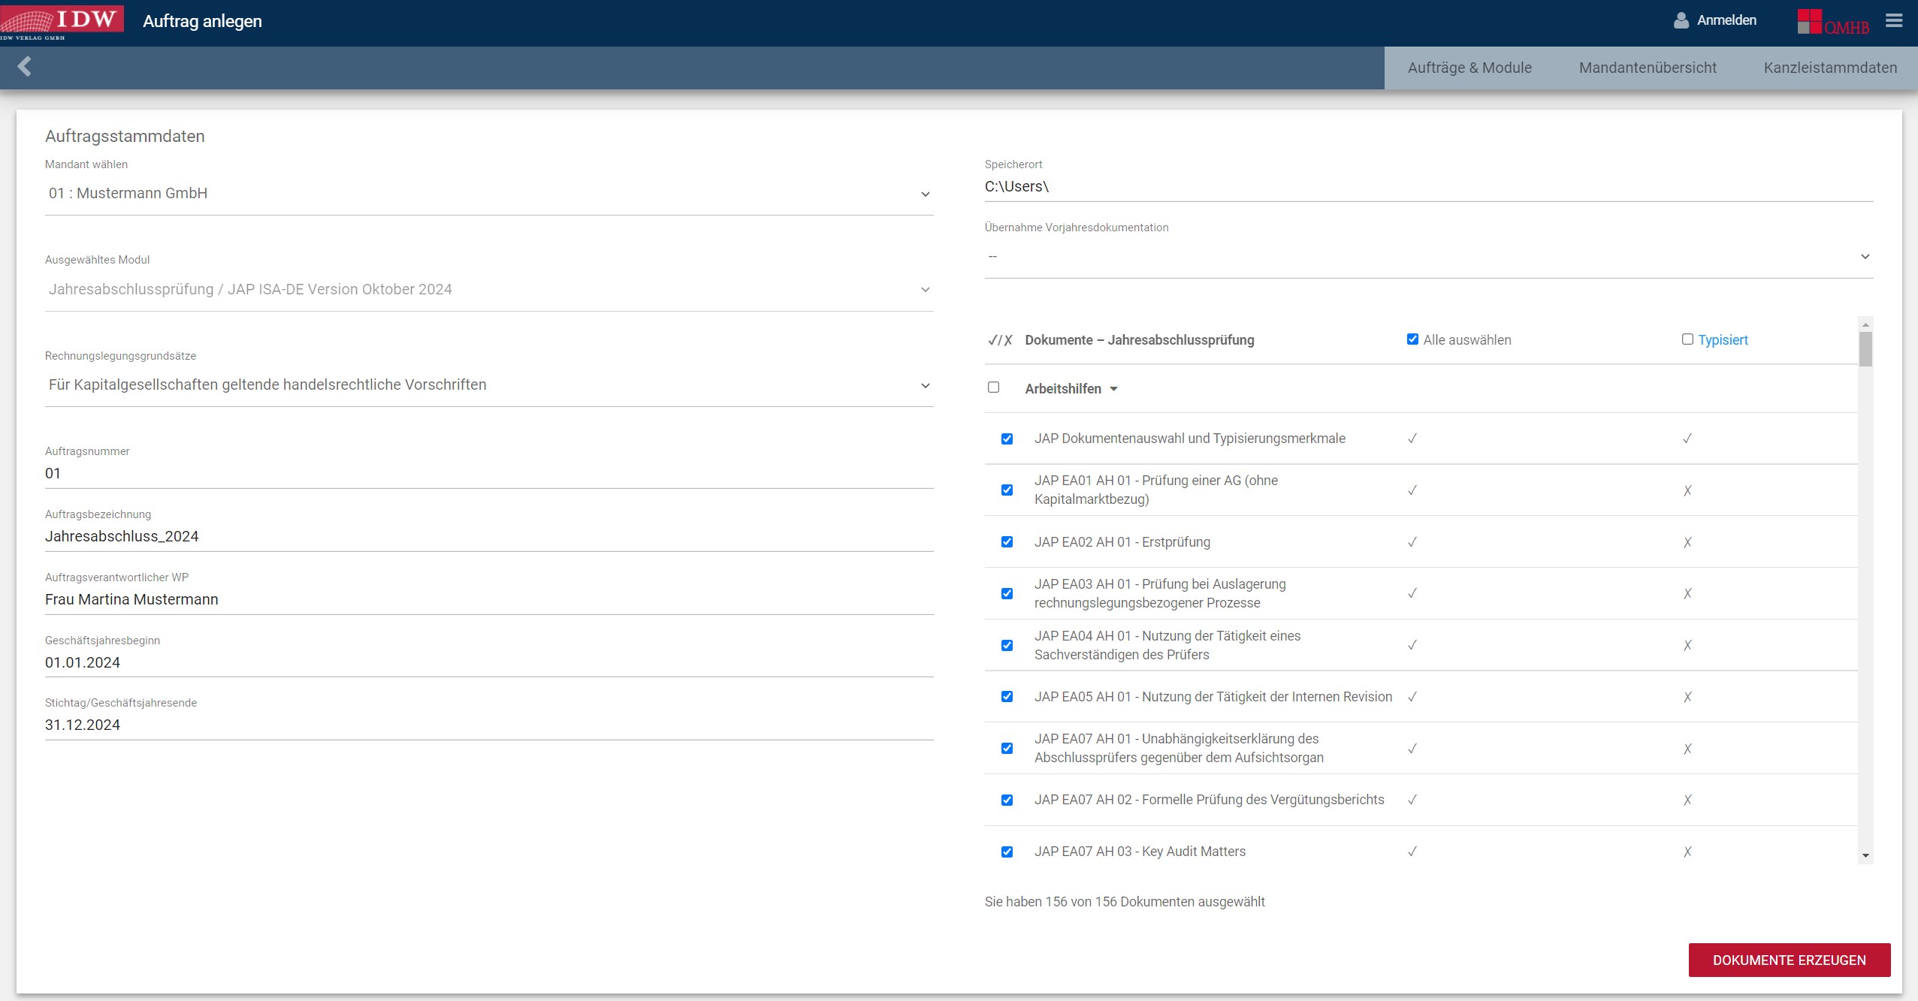Open the hamburger menu icon

point(1894,21)
